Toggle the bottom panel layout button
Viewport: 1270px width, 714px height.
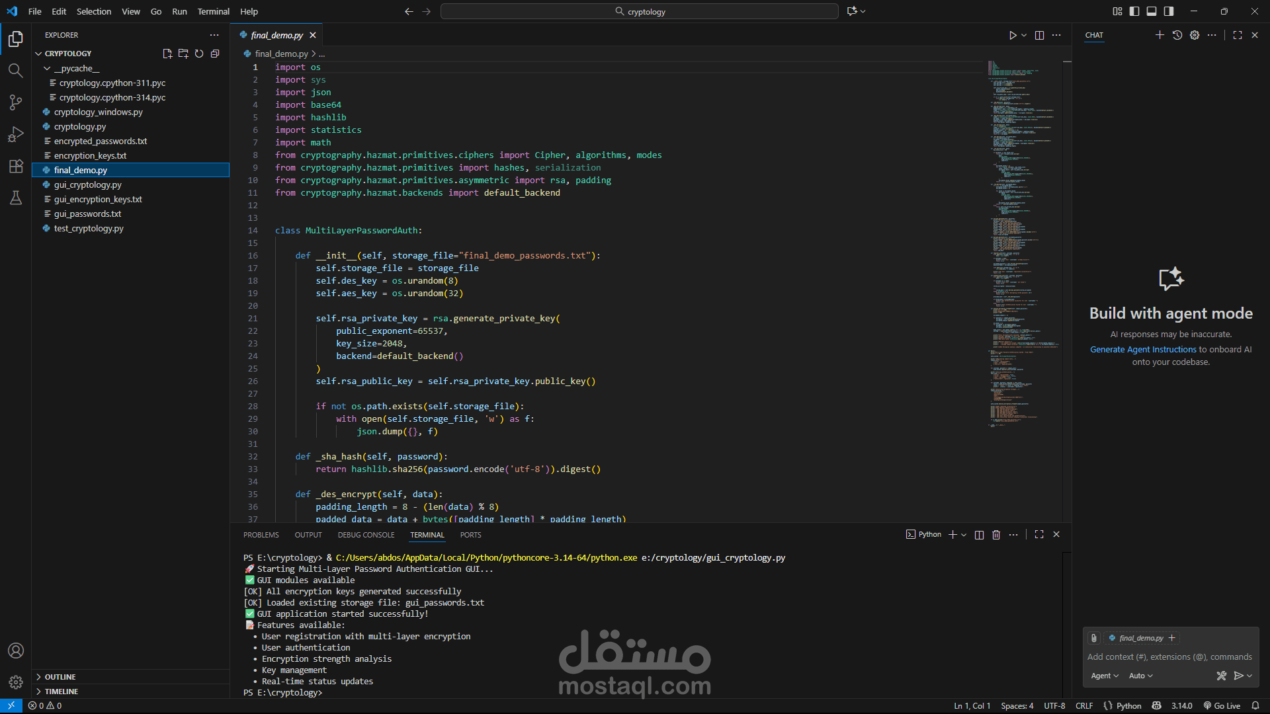[x=1152, y=11]
